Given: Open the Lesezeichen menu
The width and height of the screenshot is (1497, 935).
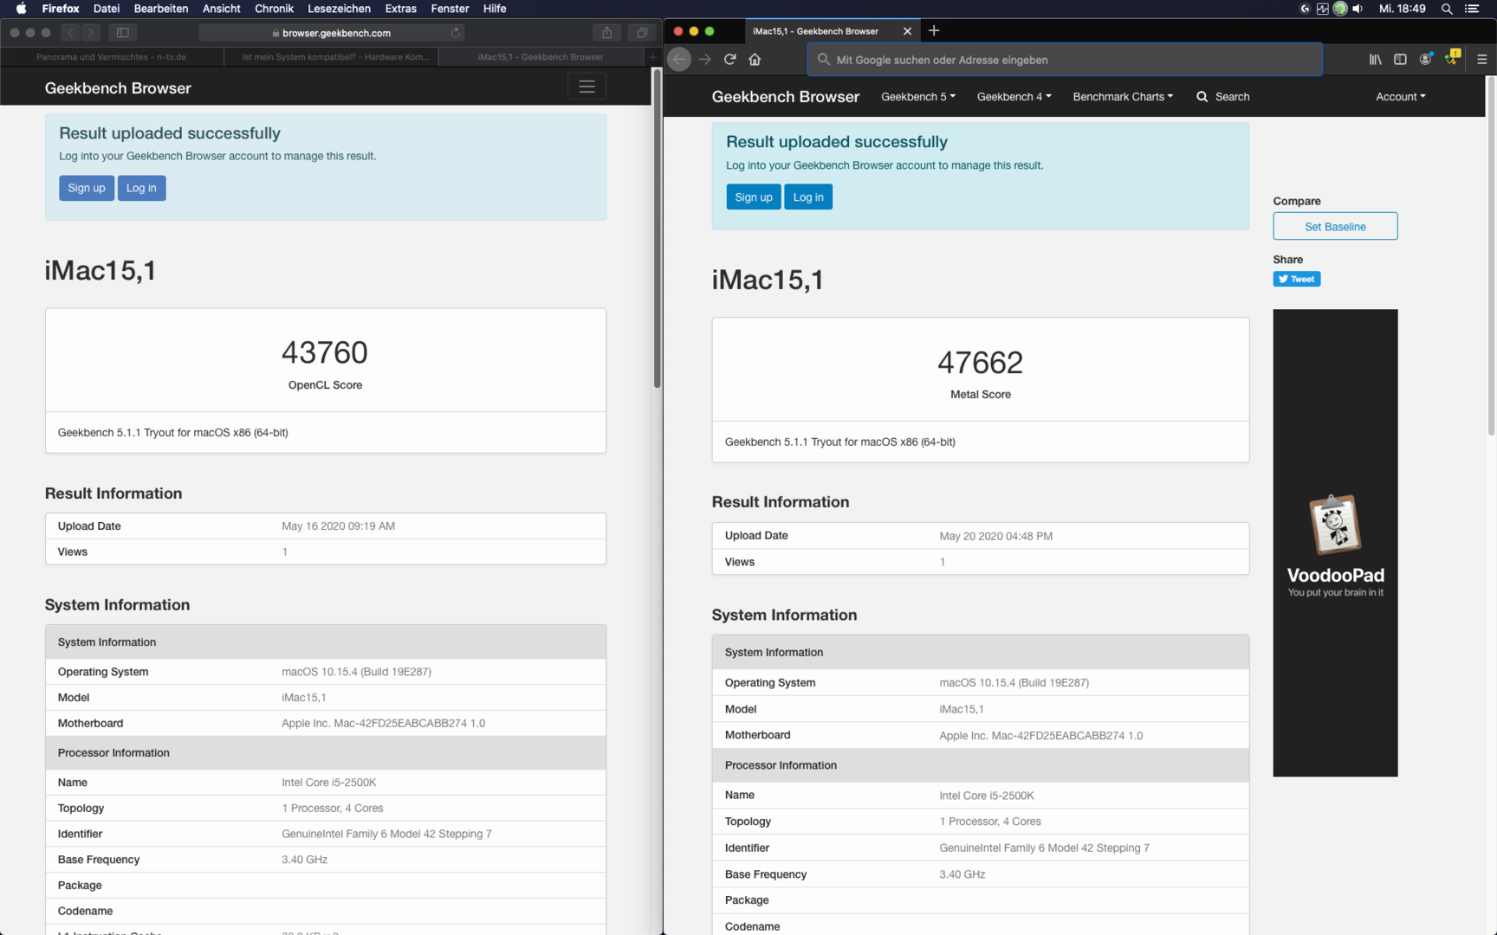Looking at the screenshot, I should [339, 9].
